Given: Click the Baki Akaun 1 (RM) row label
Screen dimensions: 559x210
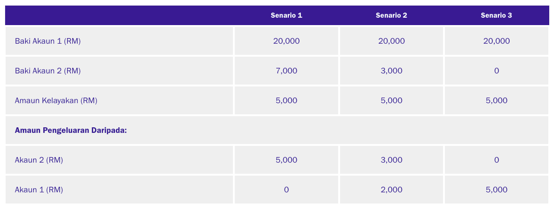Looking at the screenshot, I should [x=48, y=41].
